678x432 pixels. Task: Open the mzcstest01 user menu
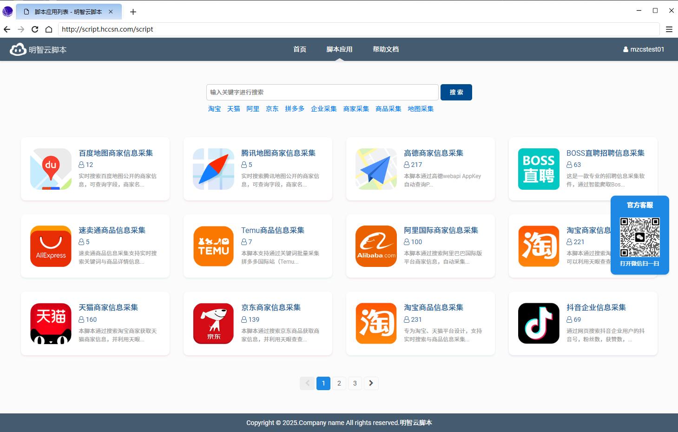pyautogui.click(x=644, y=49)
